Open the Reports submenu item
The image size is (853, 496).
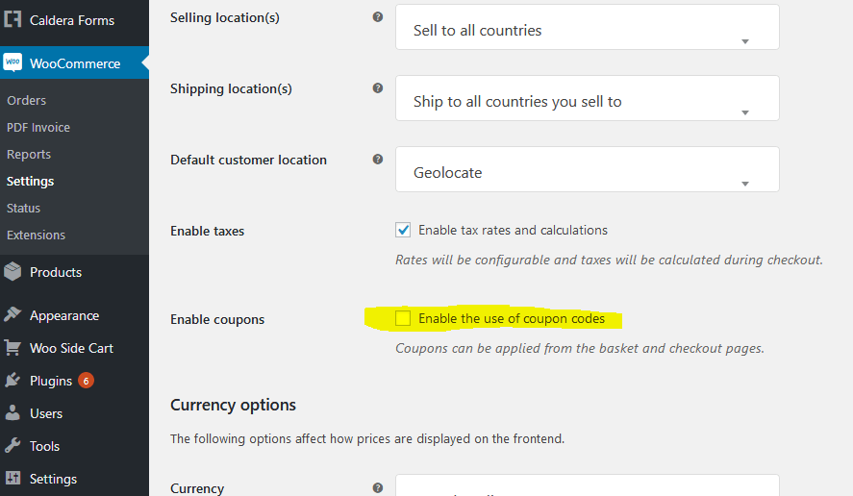(29, 155)
